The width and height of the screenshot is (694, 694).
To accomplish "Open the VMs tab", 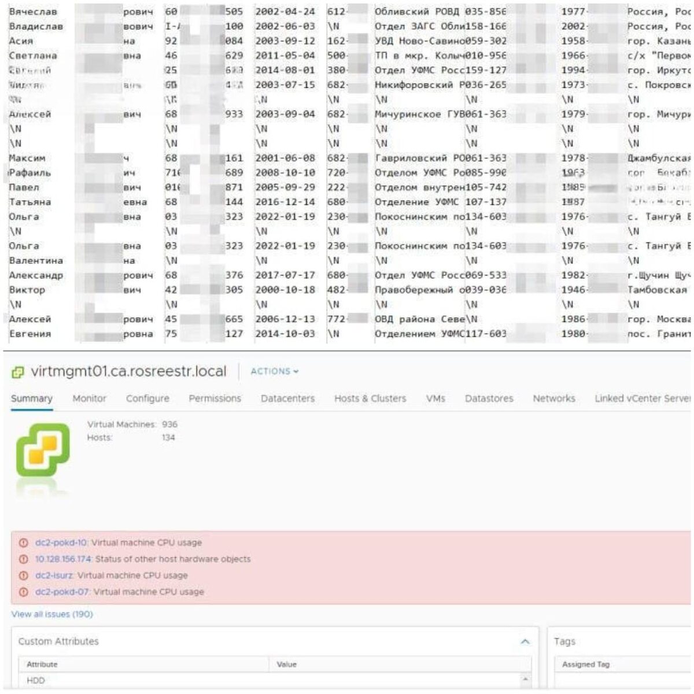I will 435,398.
